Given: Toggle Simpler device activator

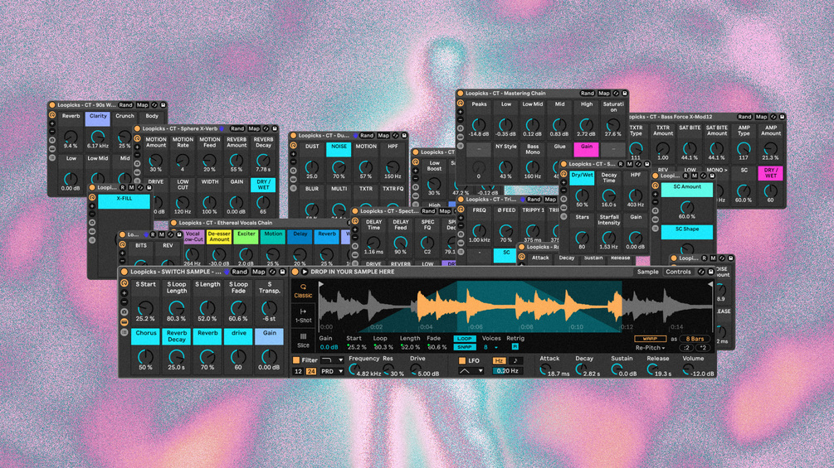Looking at the screenshot, I should click(x=295, y=272).
